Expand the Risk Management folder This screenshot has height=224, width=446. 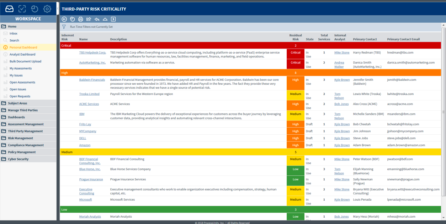(x=20, y=138)
